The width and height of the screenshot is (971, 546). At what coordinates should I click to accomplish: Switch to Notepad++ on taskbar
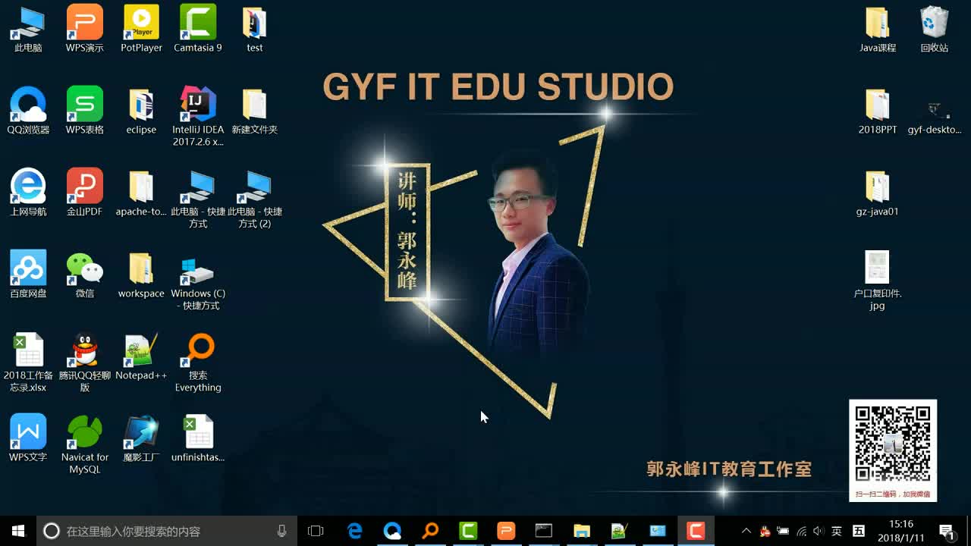click(x=620, y=531)
